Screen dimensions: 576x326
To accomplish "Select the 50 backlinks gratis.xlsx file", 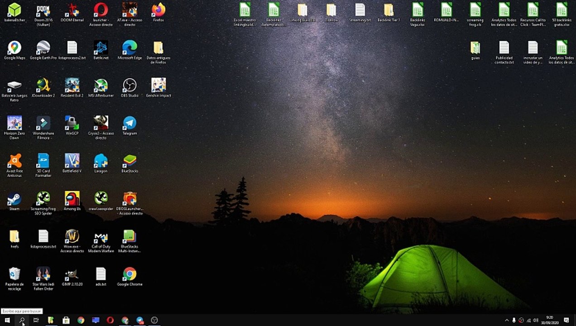I will pos(562,15).
